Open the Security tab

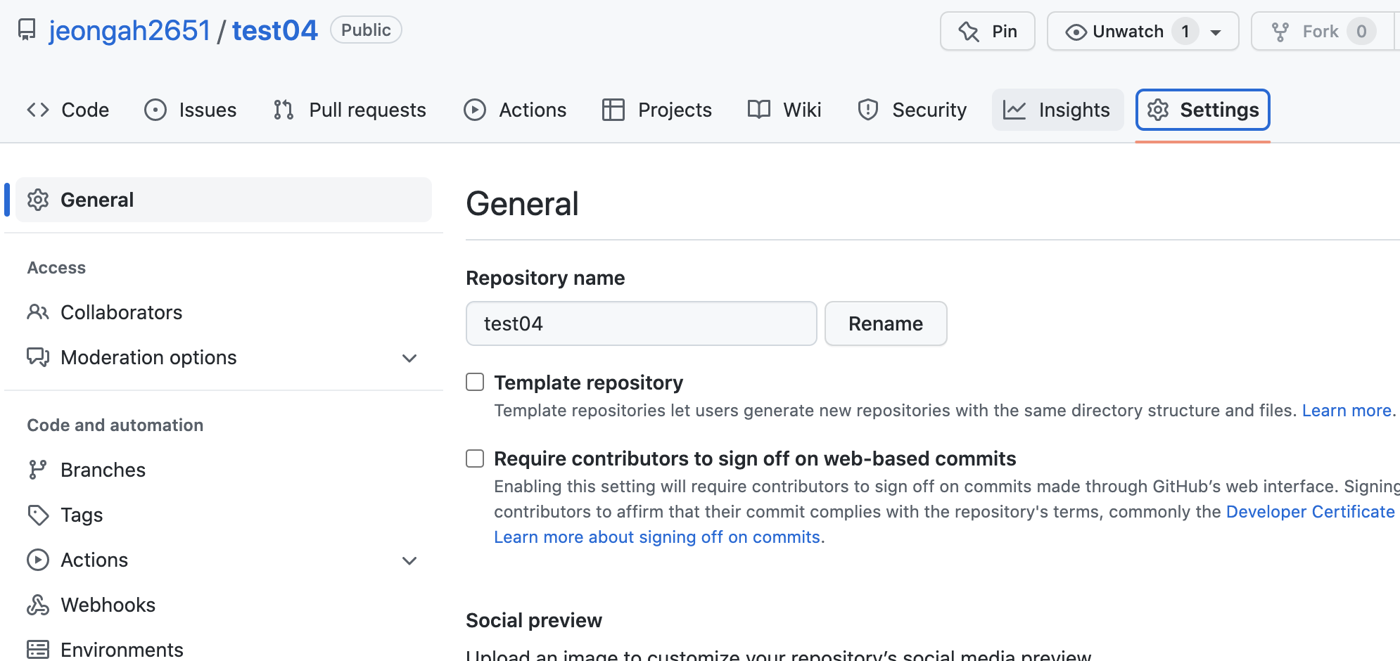(912, 110)
